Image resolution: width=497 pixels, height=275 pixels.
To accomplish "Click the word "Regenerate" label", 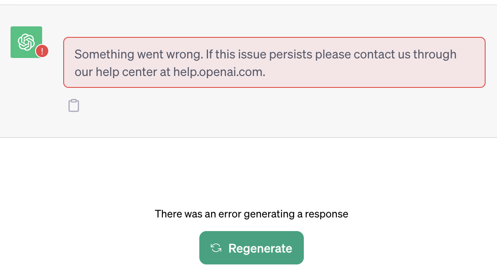I will [x=260, y=248].
